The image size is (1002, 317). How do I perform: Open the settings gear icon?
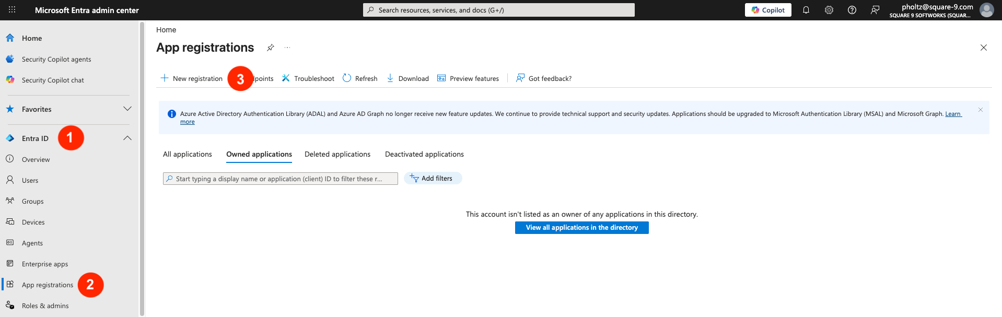click(x=829, y=10)
